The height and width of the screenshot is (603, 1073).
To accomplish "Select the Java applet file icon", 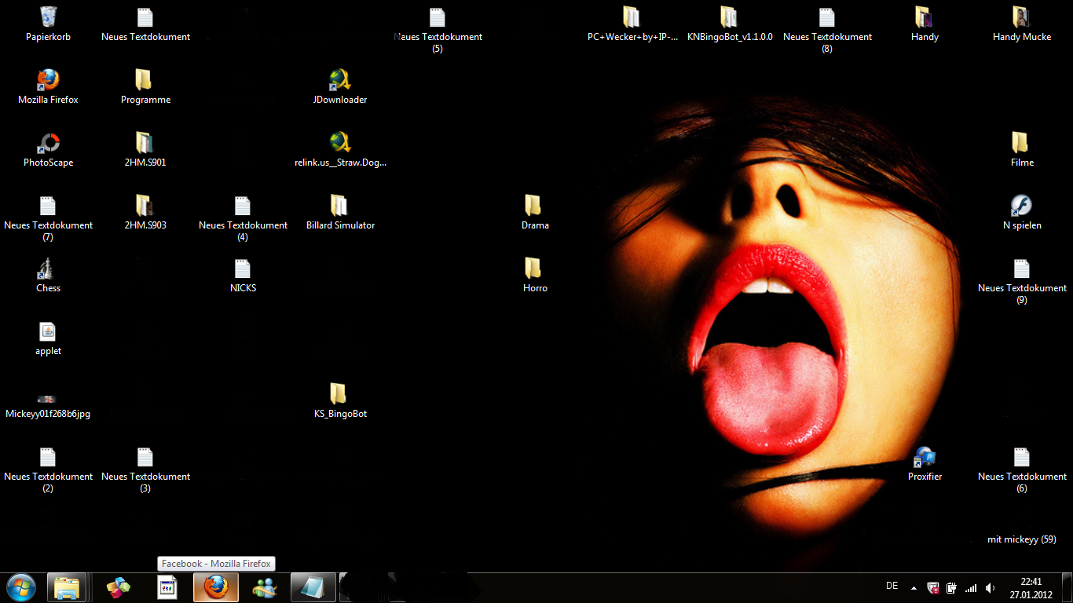I will click(x=48, y=331).
